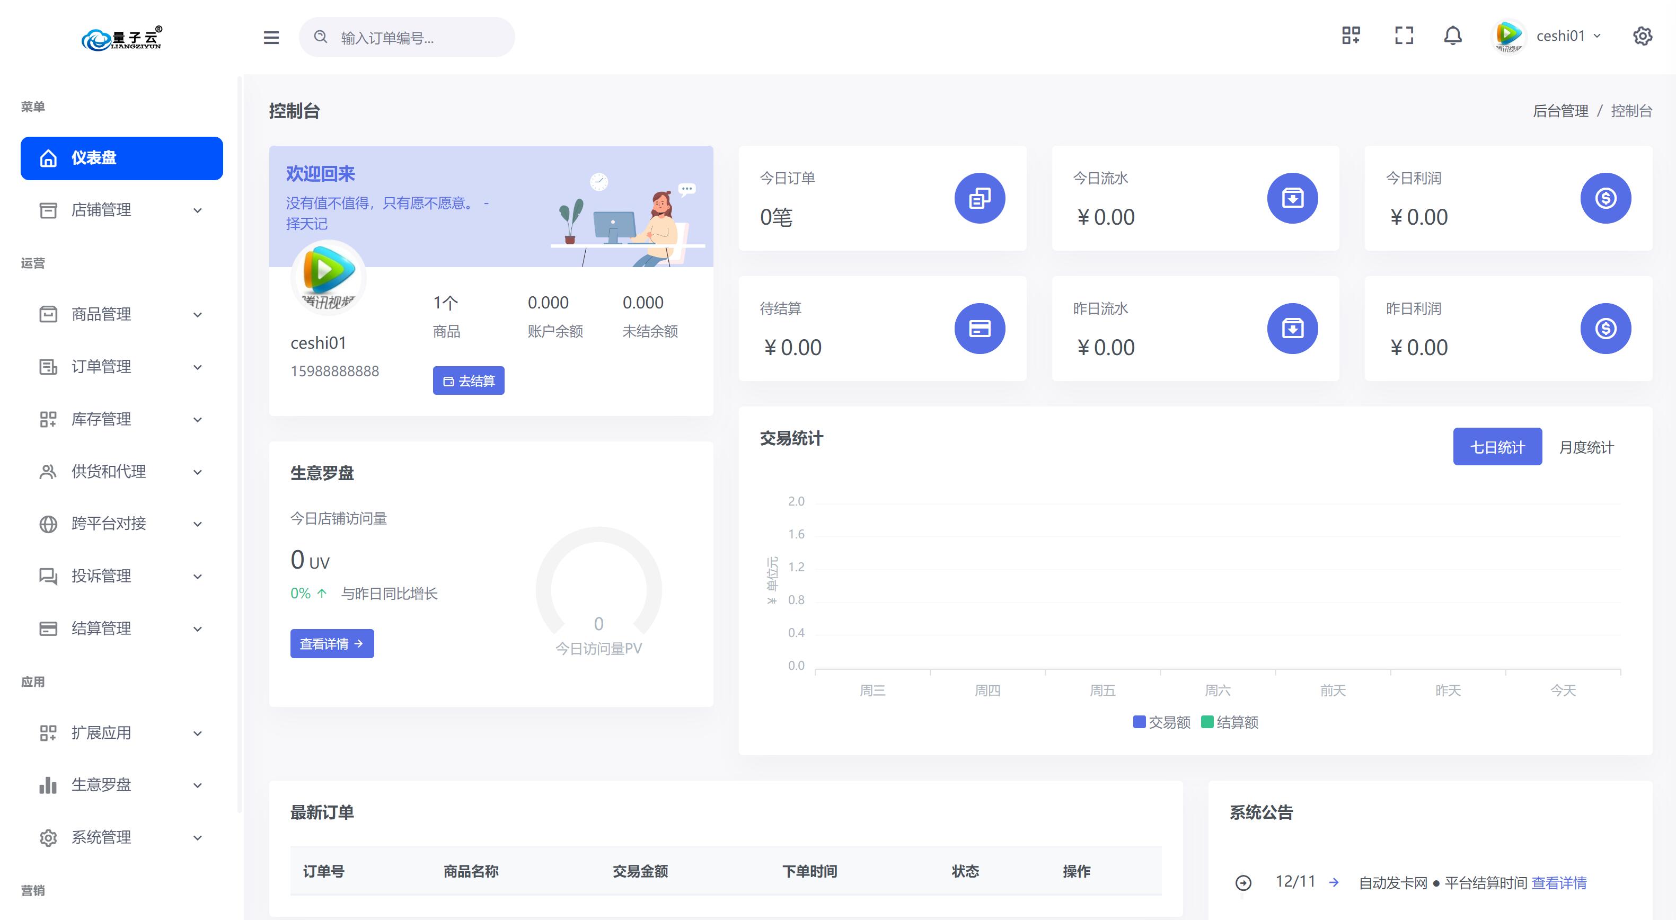Open the dashboard grid icon in top bar
This screenshot has height=920, width=1676.
click(x=1349, y=36)
